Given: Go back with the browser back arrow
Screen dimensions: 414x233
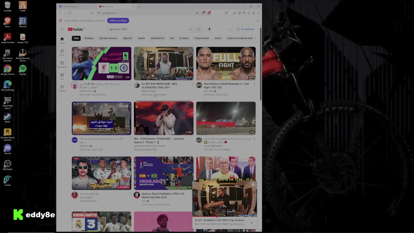Looking at the screenshot, I should pos(60,13).
